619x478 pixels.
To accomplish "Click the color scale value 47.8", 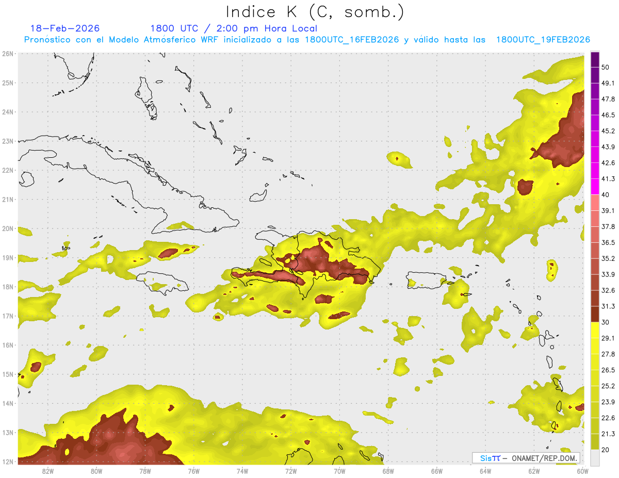I will 608,99.
